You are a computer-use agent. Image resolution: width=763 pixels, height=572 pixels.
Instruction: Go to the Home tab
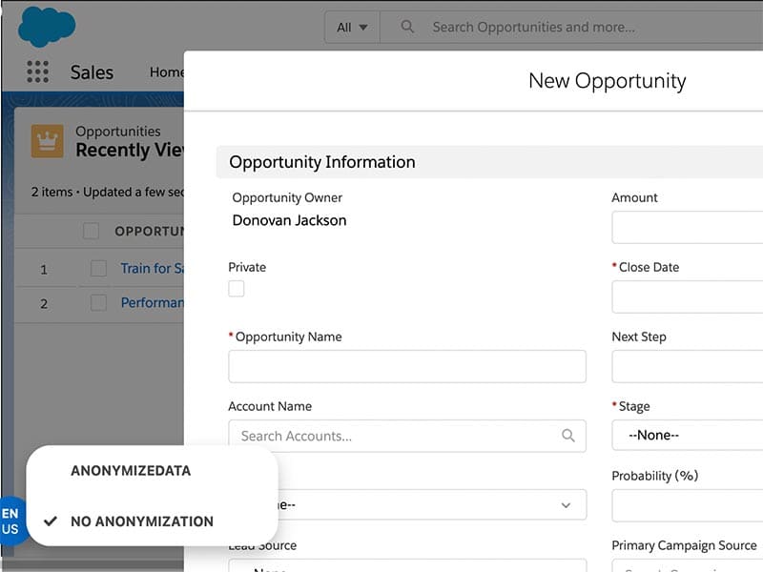(x=167, y=72)
